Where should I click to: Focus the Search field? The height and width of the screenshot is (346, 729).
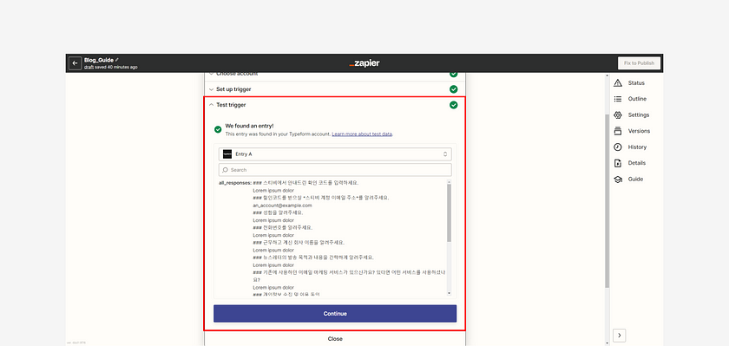pos(335,170)
